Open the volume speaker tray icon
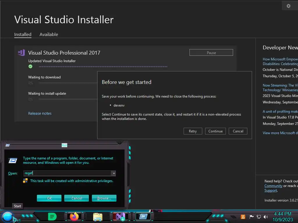 (266, 217)
